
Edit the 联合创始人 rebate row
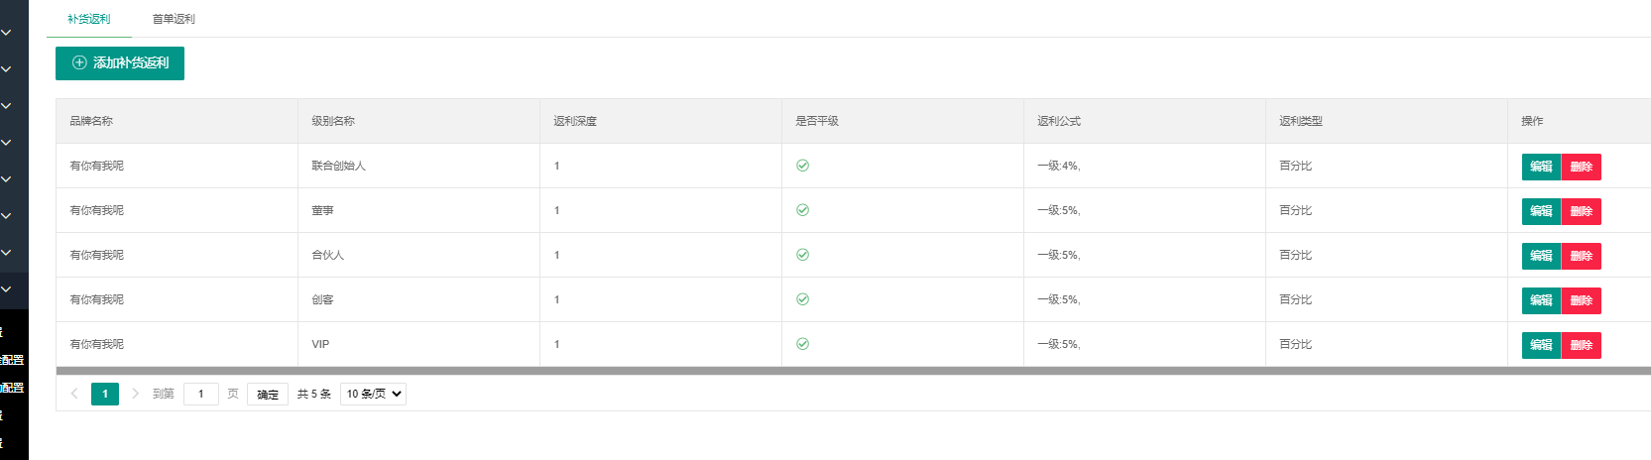click(x=1541, y=167)
